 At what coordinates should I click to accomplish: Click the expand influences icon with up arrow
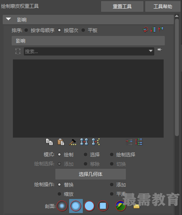coord(161,29)
